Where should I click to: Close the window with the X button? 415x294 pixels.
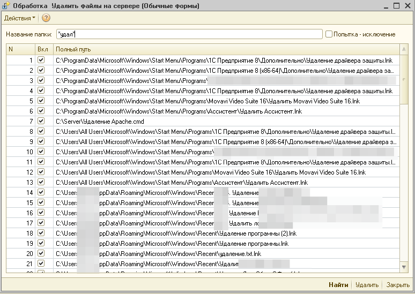(407, 5)
